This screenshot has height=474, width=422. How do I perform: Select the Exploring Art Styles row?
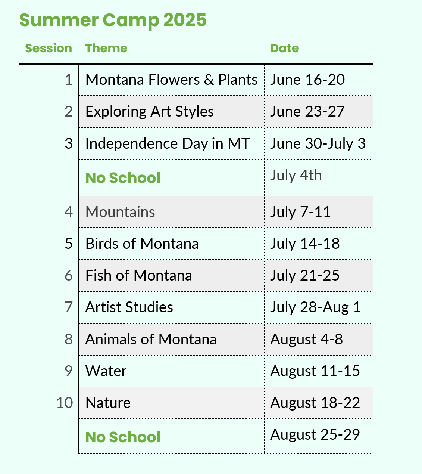149,112
